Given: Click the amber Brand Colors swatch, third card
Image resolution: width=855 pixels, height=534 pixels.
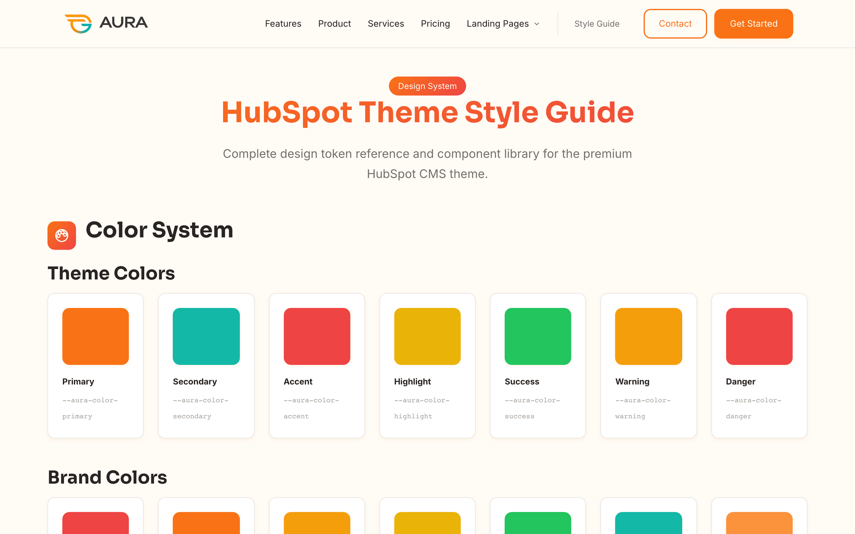Looking at the screenshot, I should click(317, 523).
